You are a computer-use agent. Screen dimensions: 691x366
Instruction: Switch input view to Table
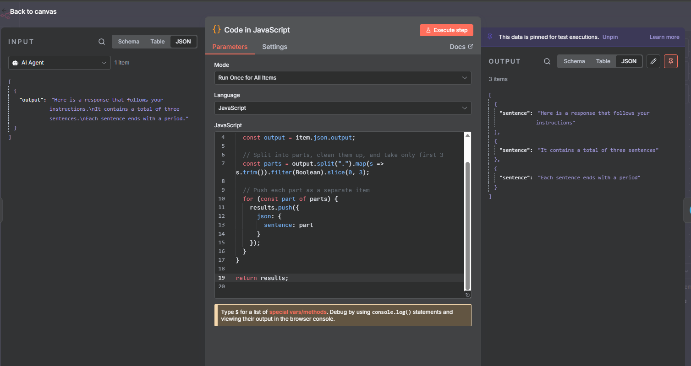click(x=157, y=42)
